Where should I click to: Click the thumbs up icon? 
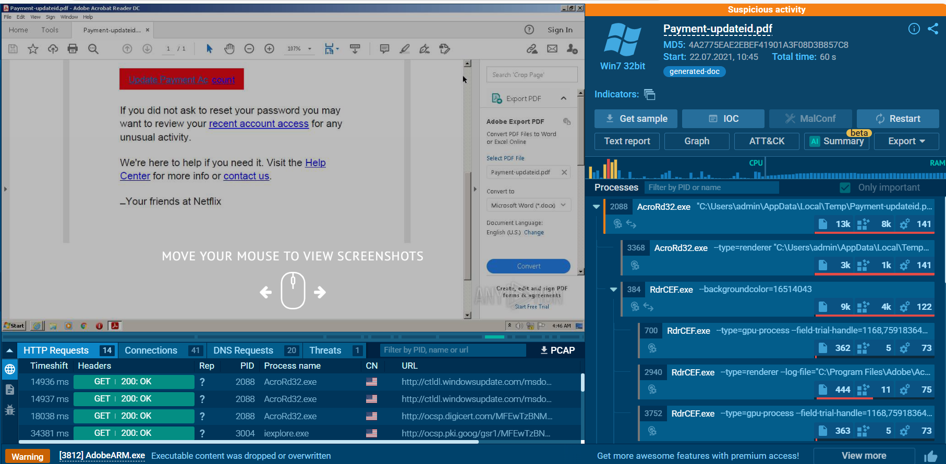point(930,456)
